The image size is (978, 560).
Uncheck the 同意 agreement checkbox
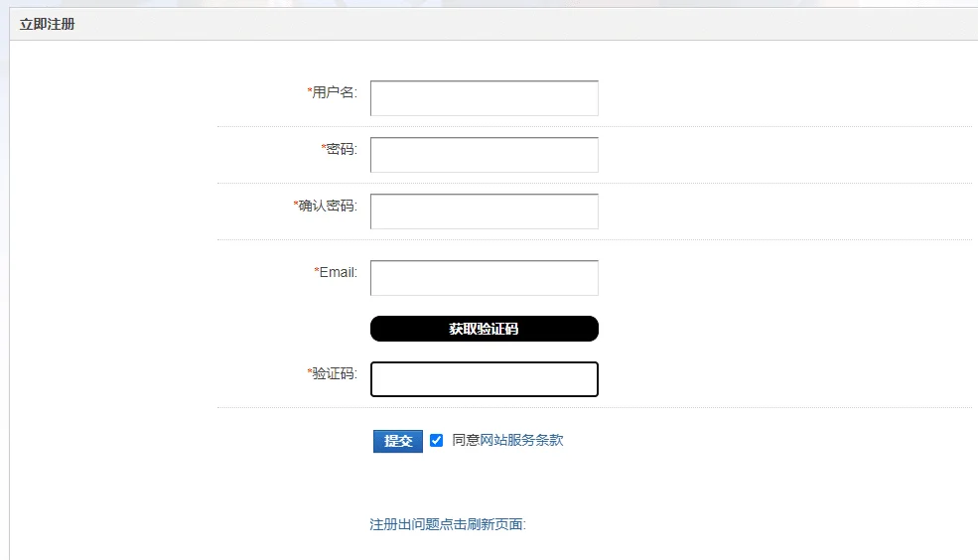point(437,440)
